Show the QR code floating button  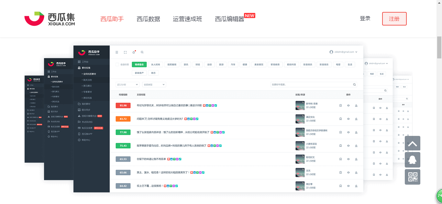tap(413, 177)
